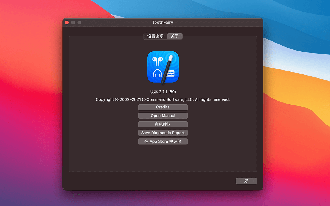Click the Copyright C-Command Software text
This screenshot has height=206, width=330.
(x=163, y=99)
